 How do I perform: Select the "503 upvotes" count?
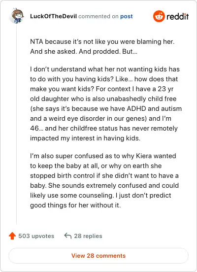36,236
